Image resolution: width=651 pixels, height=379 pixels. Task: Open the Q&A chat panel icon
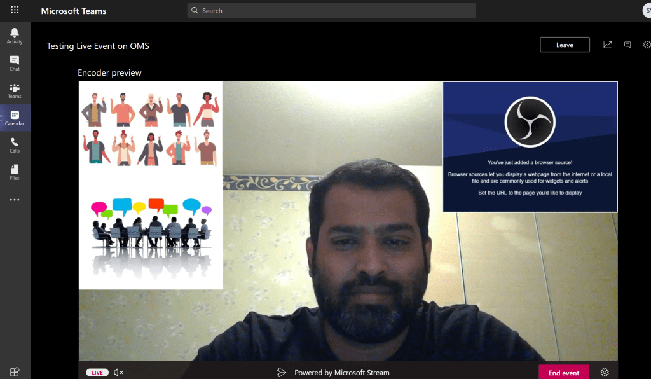[627, 45]
